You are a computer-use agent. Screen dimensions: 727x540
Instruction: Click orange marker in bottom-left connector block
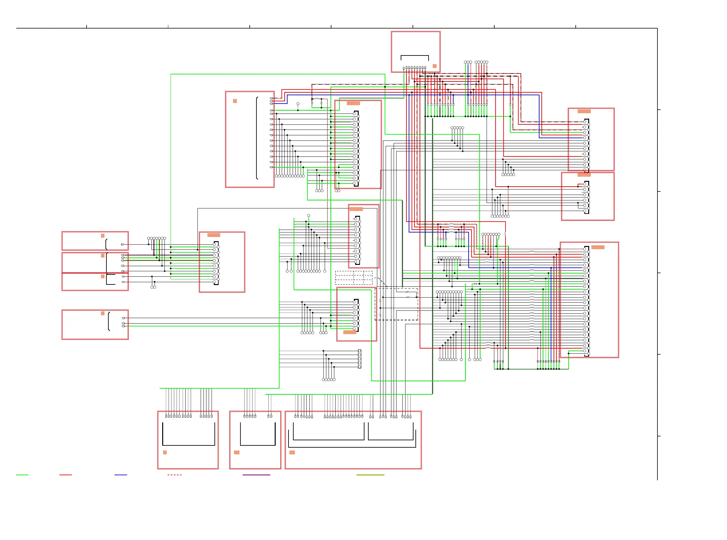coord(165,452)
